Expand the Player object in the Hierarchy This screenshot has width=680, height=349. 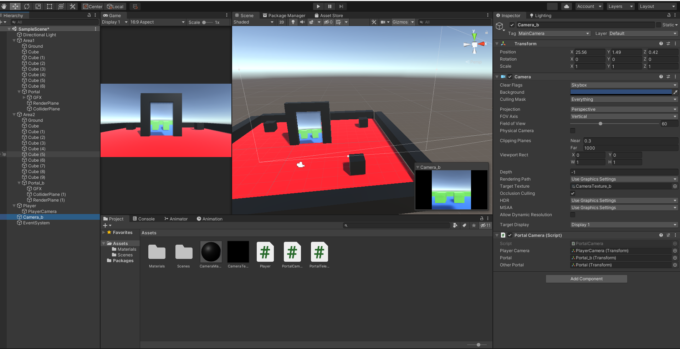(x=14, y=205)
